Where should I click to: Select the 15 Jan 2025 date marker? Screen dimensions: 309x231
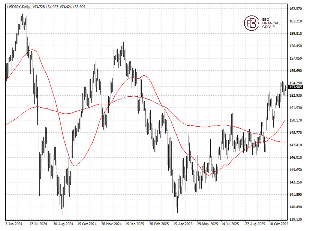135,224
